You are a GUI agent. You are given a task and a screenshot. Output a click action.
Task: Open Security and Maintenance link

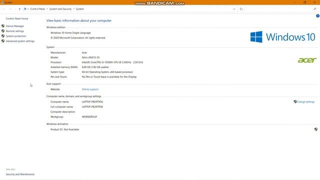(x=20, y=174)
